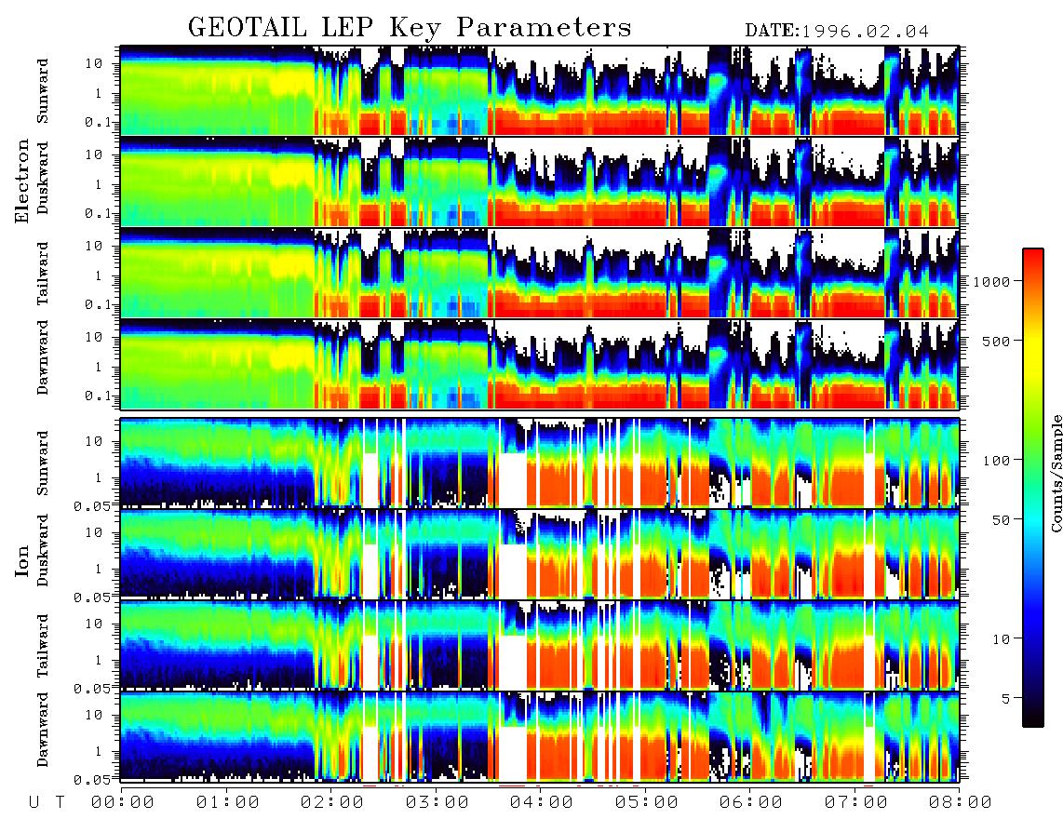
Task: Select the Ion "Tailward" panel label
Action: tap(42, 646)
